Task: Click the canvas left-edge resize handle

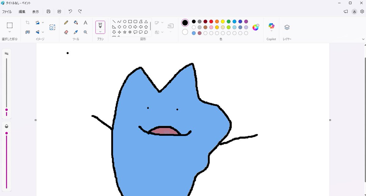Action: pyautogui.click(x=36, y=120)
